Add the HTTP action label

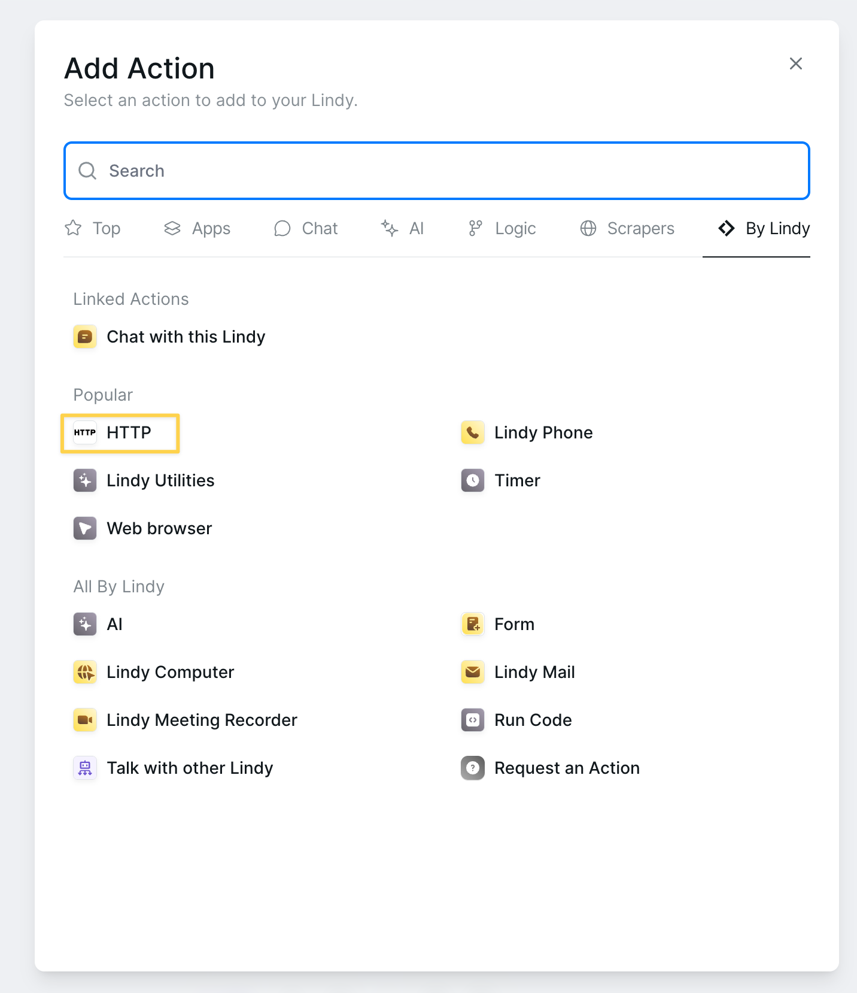tap(129, 432)
